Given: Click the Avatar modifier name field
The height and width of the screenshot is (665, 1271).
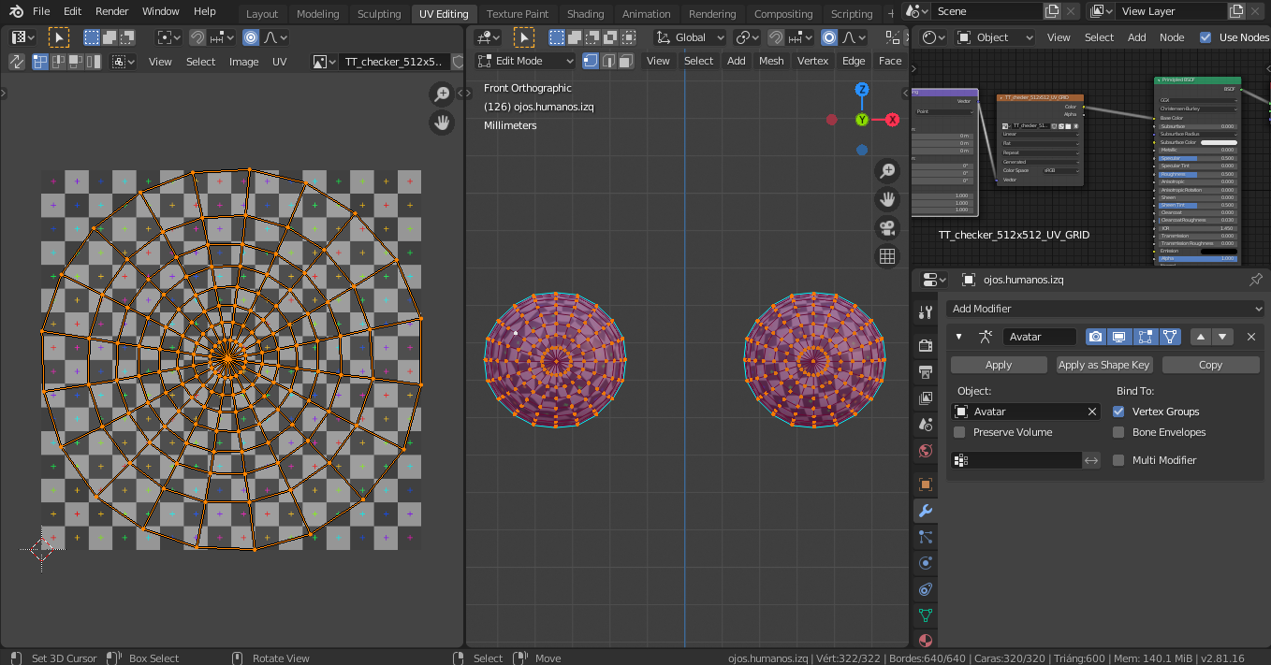Looking at the screenshot, I should coord(1040,337).
